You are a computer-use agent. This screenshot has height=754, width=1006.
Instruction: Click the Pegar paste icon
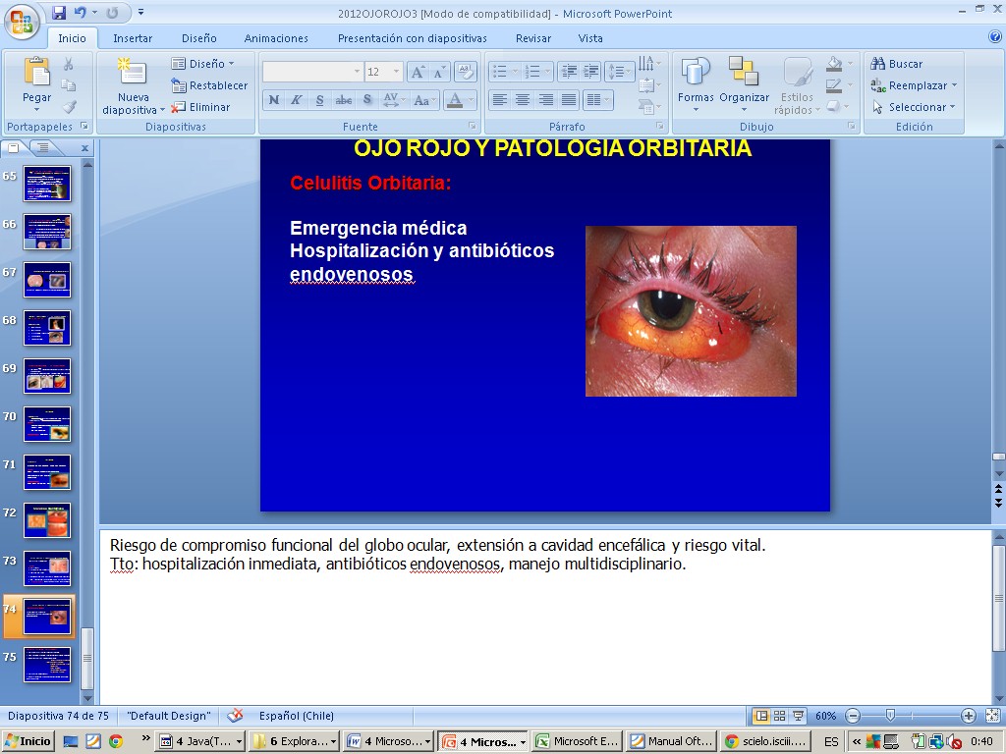(36, 73)
